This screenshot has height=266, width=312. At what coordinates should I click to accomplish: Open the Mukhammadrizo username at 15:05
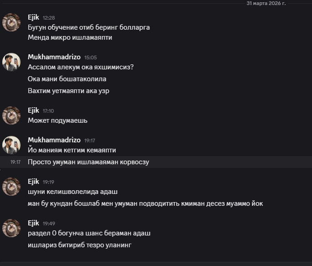(x=54, y=57)
